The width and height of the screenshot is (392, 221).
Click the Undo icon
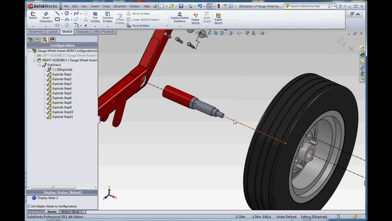coord(200,6)
